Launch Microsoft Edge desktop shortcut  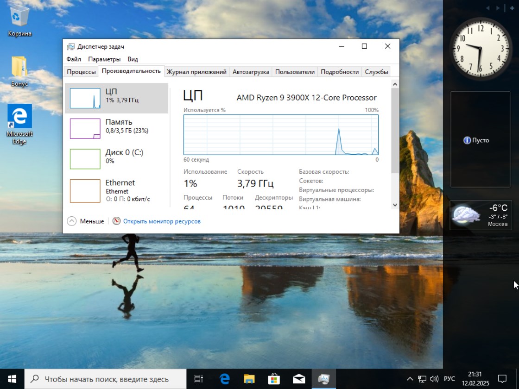point(19,125)
